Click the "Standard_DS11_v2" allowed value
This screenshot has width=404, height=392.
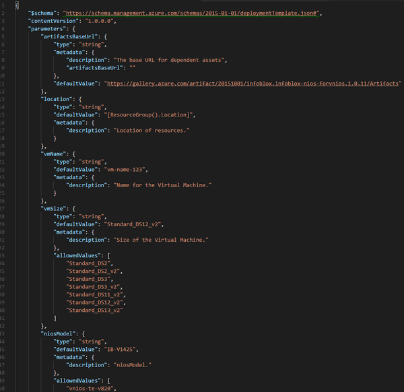[x=96, y=294]
